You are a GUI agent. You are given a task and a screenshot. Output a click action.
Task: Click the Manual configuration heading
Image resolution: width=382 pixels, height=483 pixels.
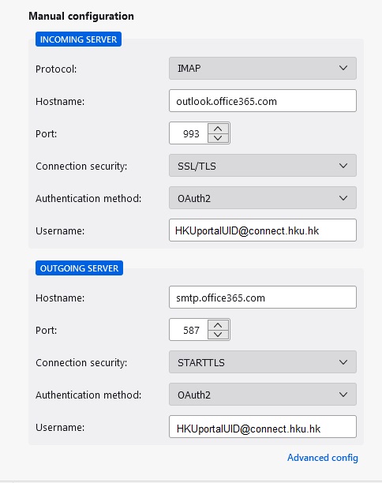(x=81, y=16)
